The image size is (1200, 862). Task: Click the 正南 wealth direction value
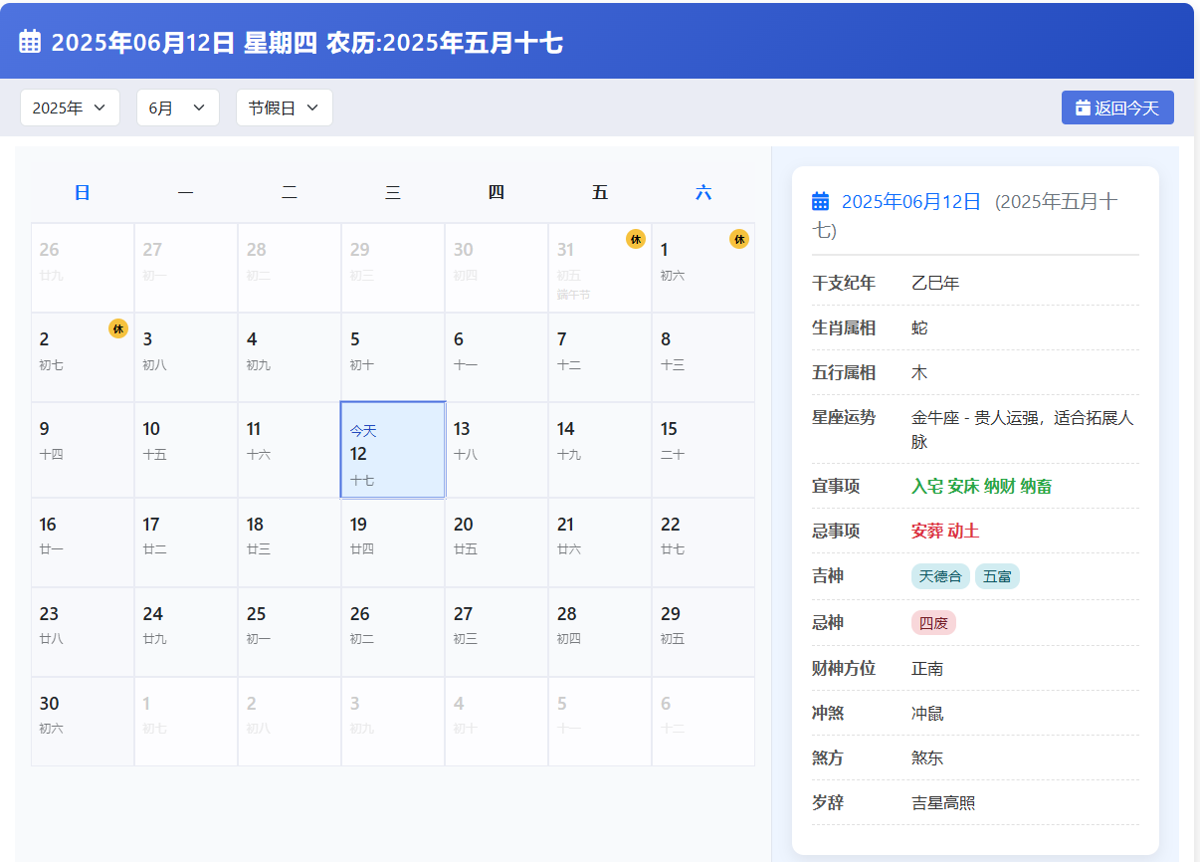927,669
